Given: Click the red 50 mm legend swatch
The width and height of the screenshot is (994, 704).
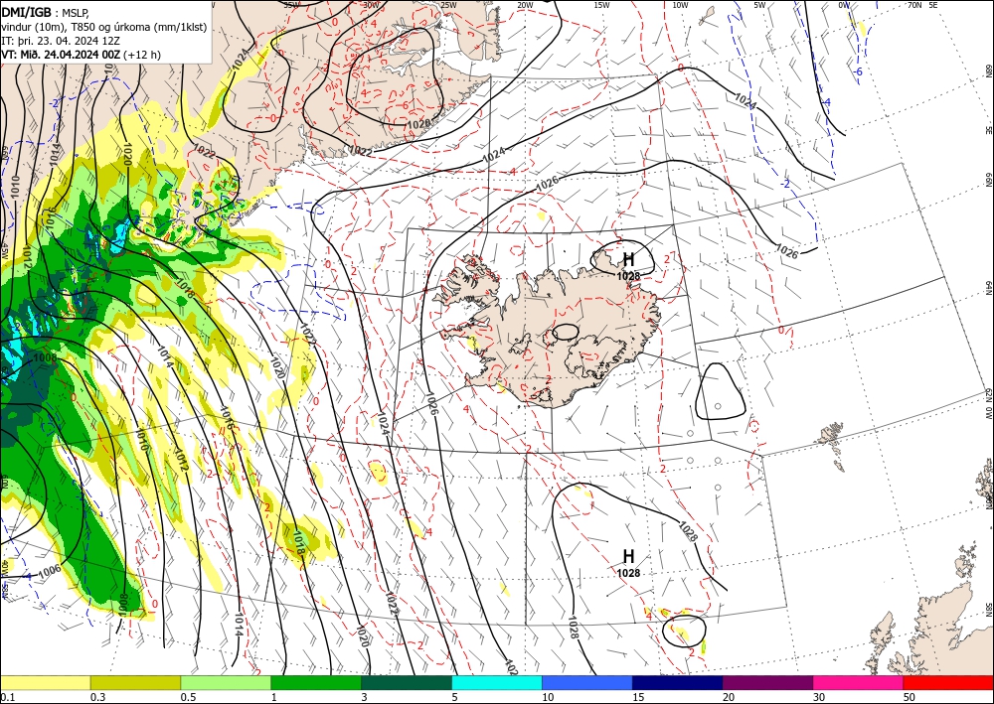Looking at the screenshot, I should (948, 682).
